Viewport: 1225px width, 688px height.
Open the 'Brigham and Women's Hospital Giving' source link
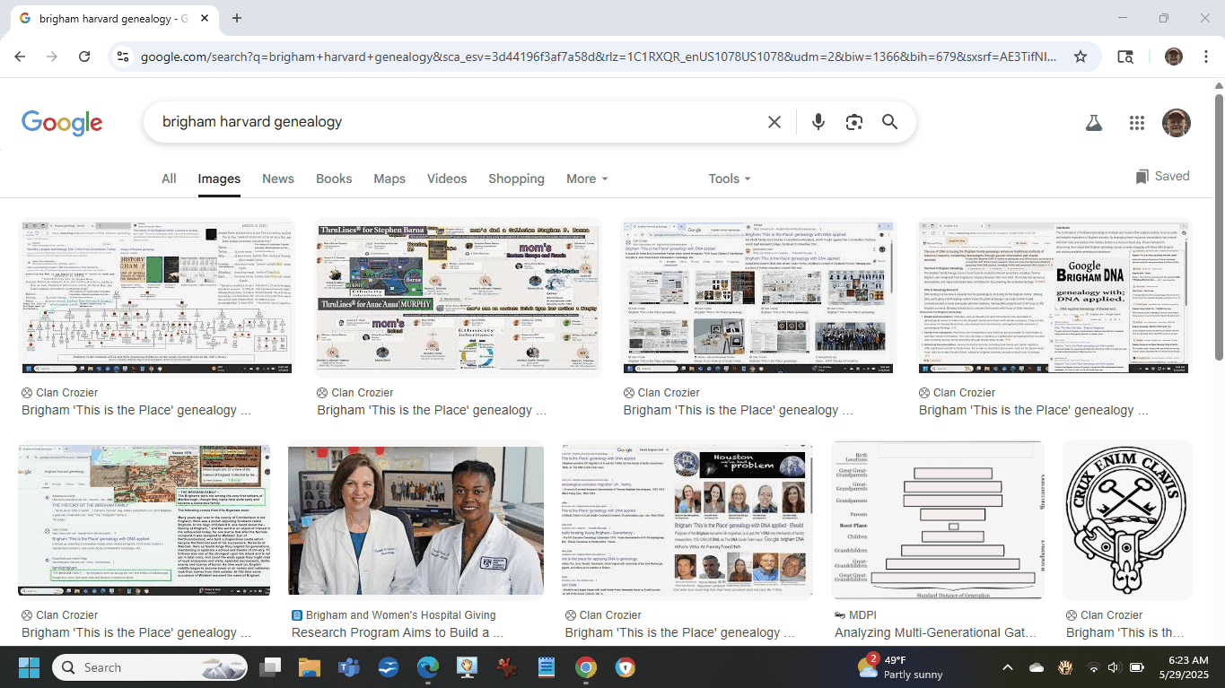393,615
